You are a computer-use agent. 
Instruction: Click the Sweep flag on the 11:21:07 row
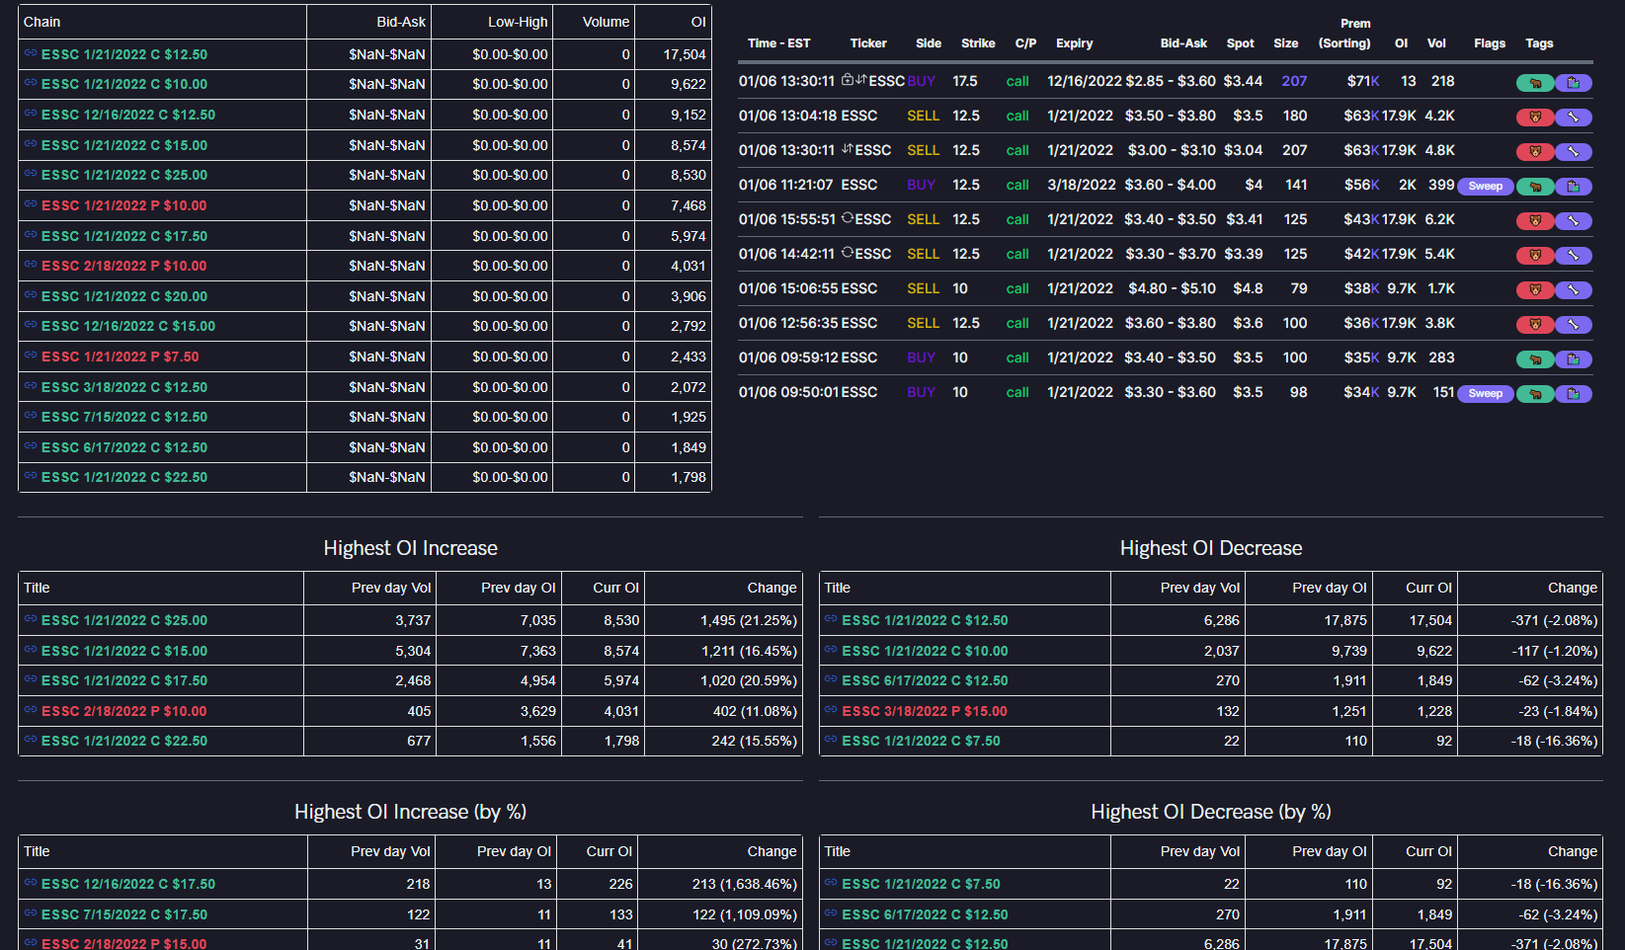pos(1485,187)
